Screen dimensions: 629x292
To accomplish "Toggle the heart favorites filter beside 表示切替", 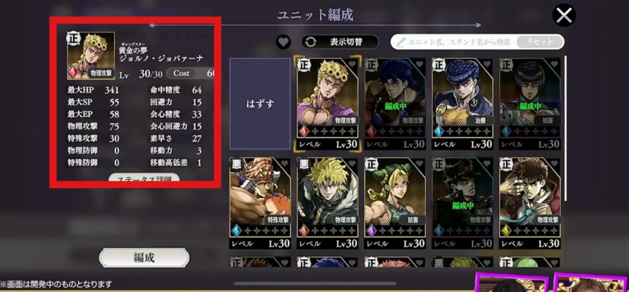I will pyautogui.click(x=283, y=42).
